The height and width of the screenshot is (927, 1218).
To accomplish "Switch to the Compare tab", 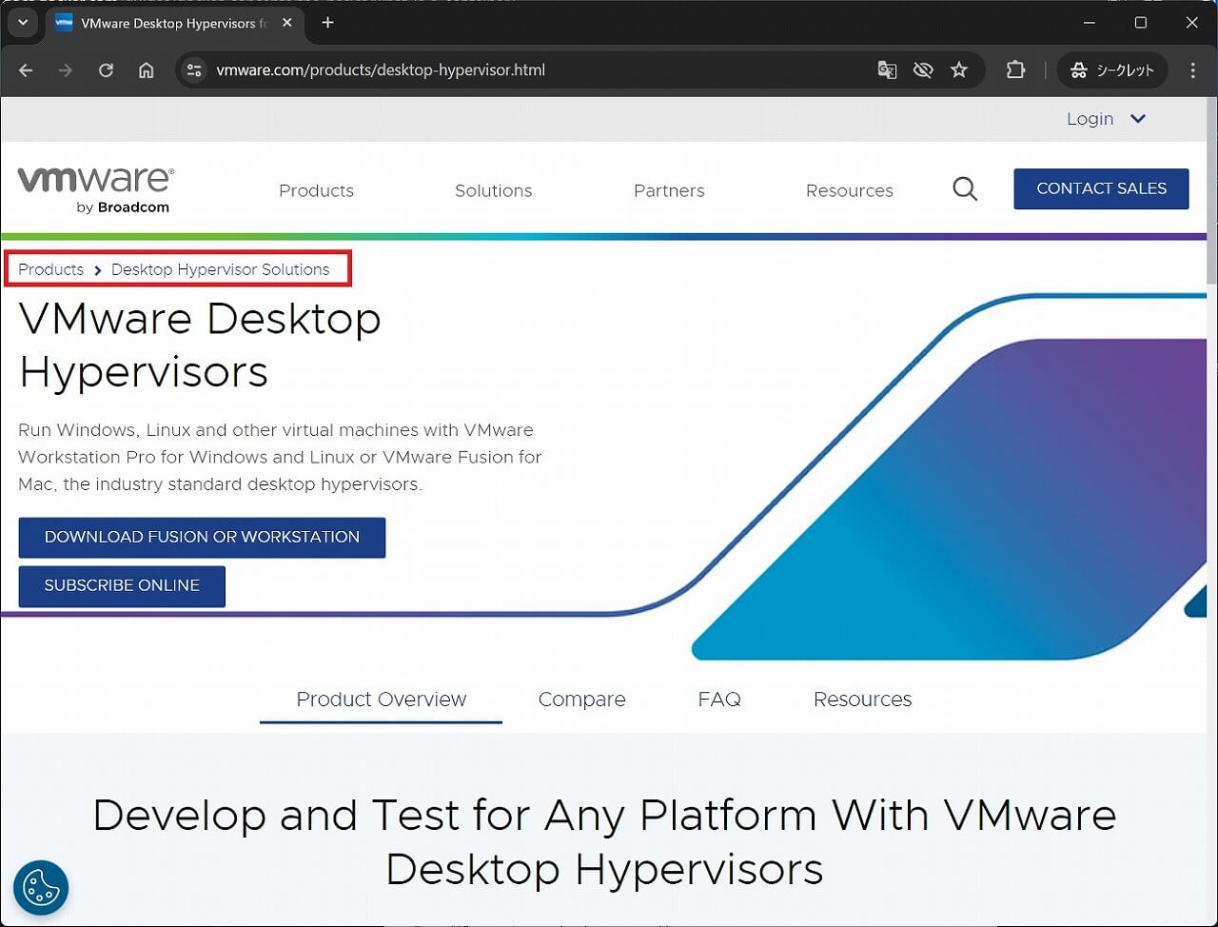I will click(581, 700).
